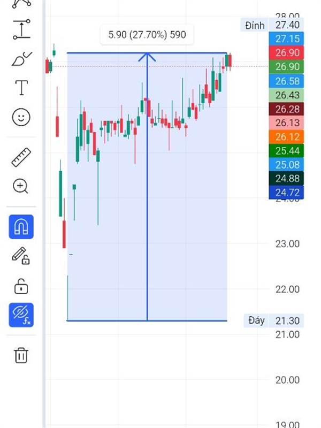Click the trash delete drawings icon
321x428 pixels.
pyautogui.click(x=21, y=355)
